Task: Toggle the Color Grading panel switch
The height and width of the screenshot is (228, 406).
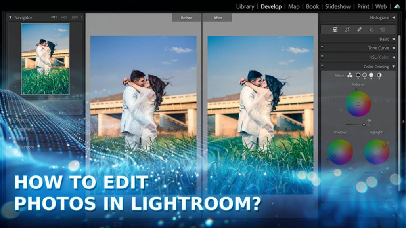Action: [322, 65]
